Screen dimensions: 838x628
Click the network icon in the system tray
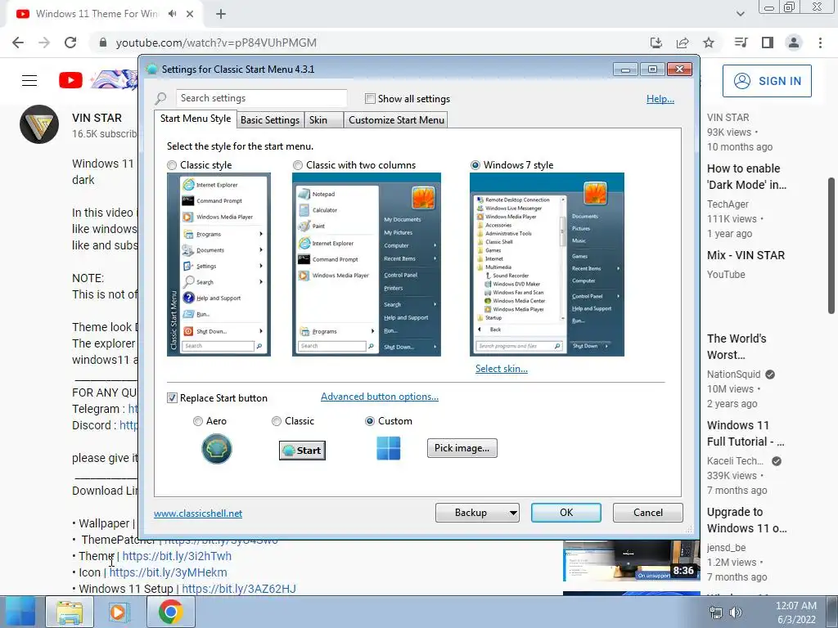point(715,612)
